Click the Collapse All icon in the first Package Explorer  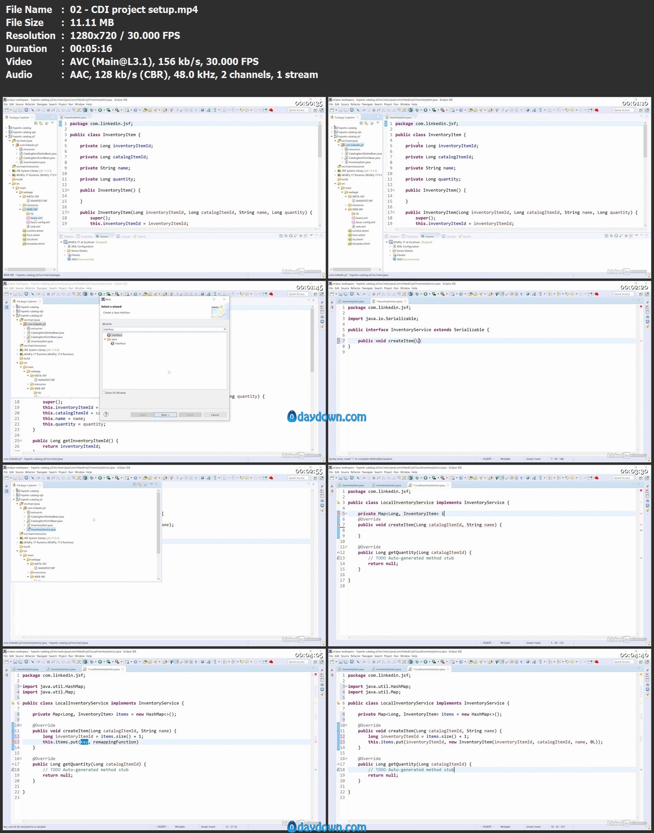[36, 123]
